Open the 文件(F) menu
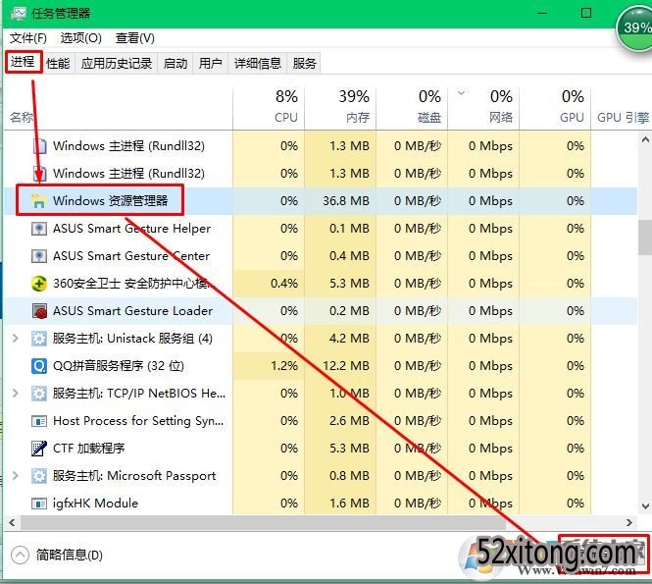Screen dimensions: 652x584 point(27,38)
